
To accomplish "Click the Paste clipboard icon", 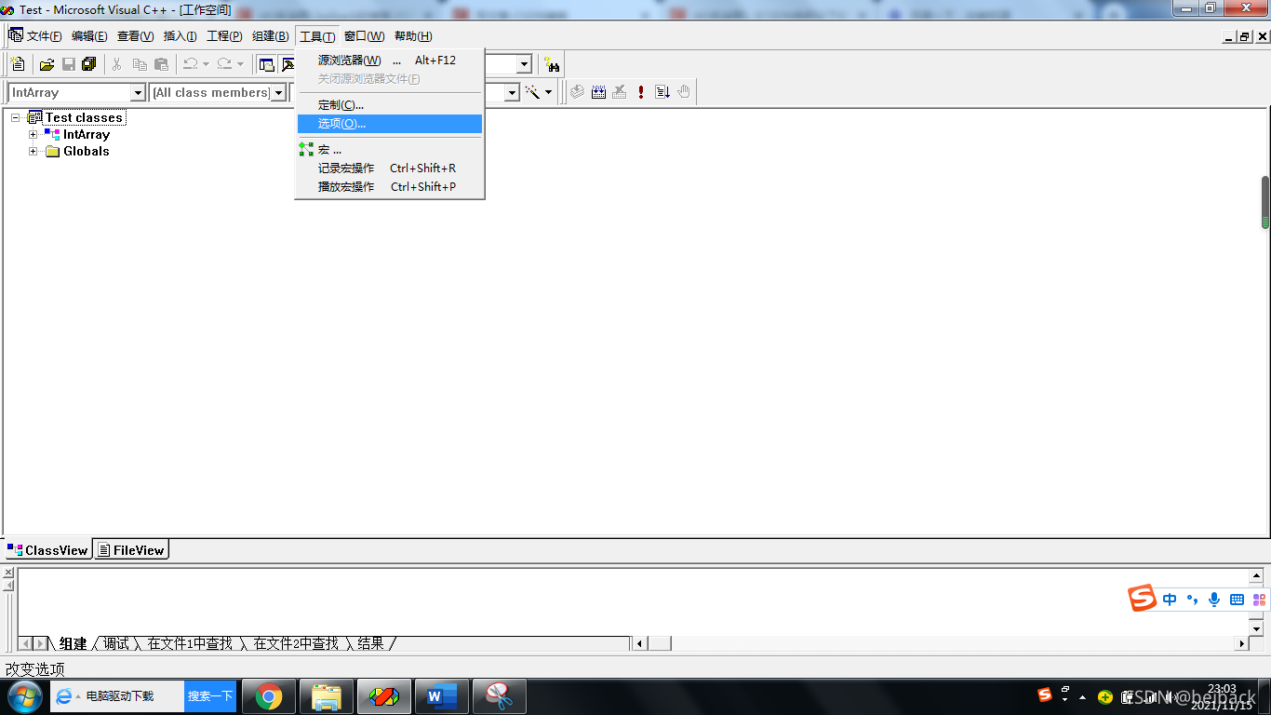I will (161, 64).
